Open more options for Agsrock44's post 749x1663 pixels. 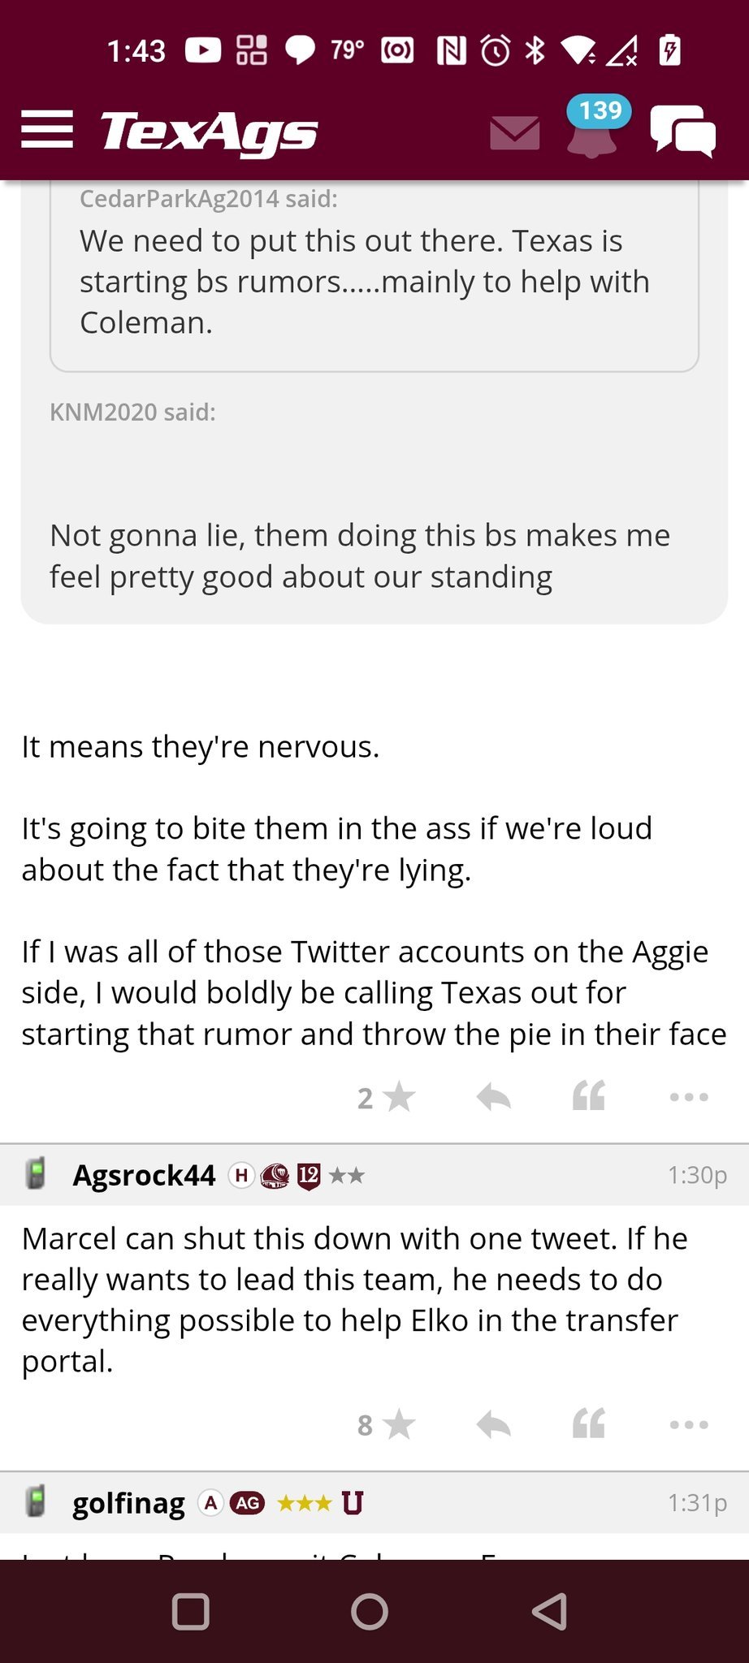pyautogui.click(x=689, y=1425)
